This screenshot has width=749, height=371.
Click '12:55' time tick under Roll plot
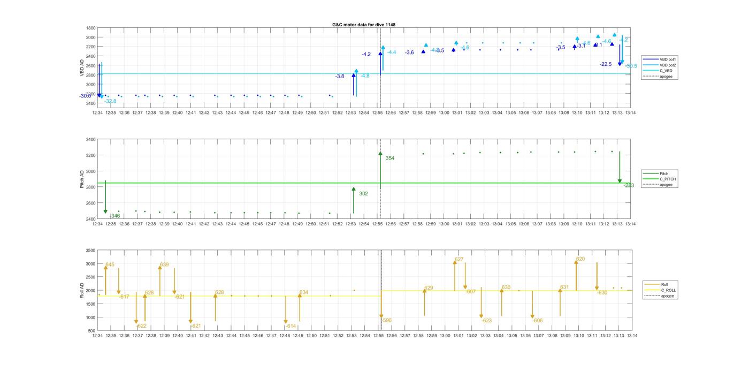(378, 336)
